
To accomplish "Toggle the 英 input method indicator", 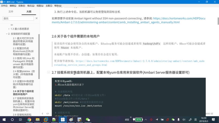I will [x=196, y=120].
